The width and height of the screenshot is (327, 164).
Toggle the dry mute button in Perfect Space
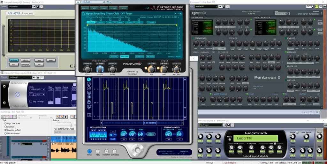pyautogui.click(x=146, y=68)
